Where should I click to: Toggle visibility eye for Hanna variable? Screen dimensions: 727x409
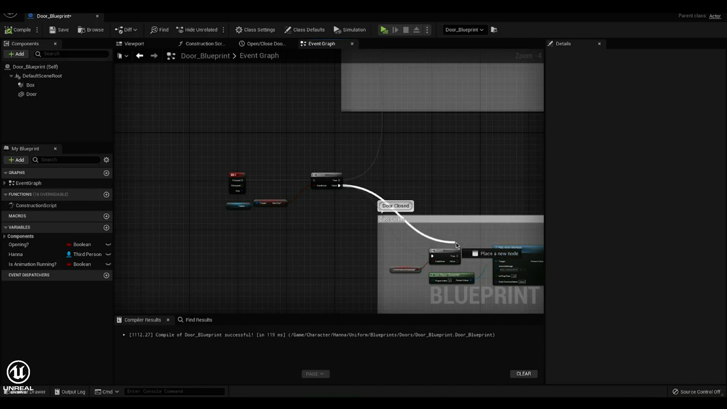point(108,254)
